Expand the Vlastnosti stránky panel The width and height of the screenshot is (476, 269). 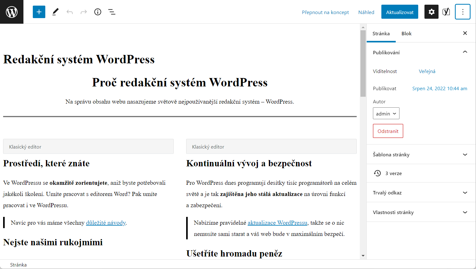pos(421,212)
